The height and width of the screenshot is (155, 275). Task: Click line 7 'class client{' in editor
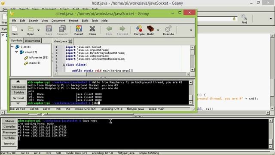point(76,65)
